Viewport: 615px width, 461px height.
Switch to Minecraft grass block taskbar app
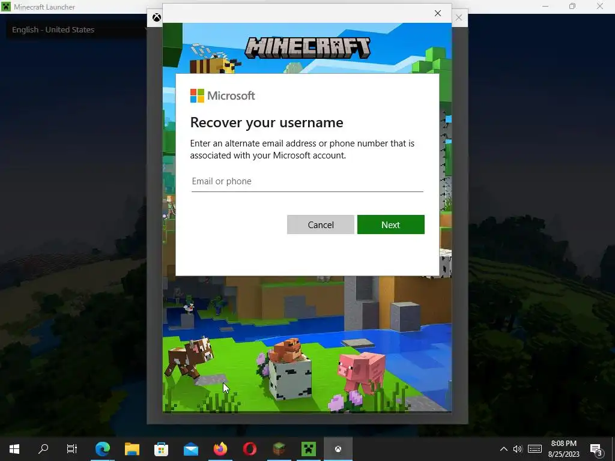(x=279, y=449)
